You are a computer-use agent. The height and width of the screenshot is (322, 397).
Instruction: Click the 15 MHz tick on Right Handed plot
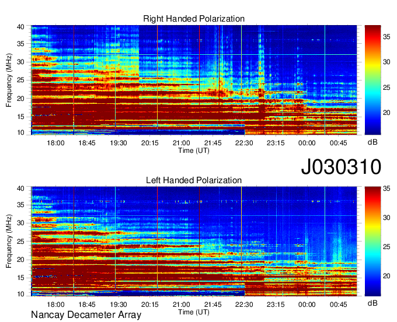(x=20, y=117)
